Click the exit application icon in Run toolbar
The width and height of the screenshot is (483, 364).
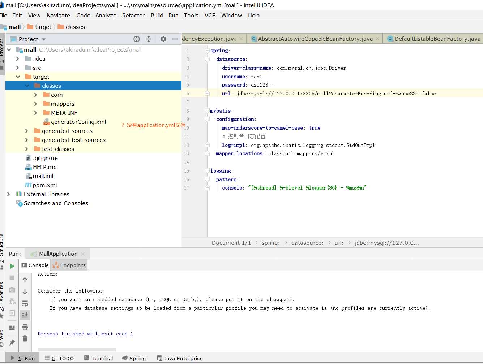click(x=12, y=313)
